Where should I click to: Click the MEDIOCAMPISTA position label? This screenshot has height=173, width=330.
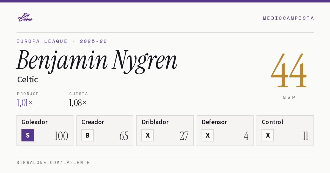click(x=288, y=18)
